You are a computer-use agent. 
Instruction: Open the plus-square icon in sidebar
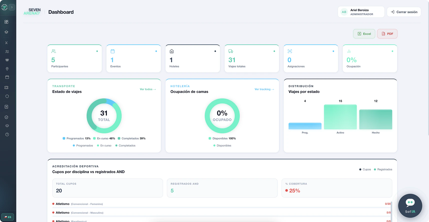[x=7, y=107]
